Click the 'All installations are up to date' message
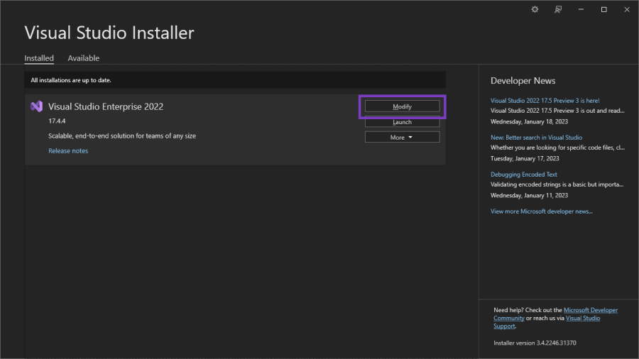The image size is (639, 359). [x=71, y=80]
